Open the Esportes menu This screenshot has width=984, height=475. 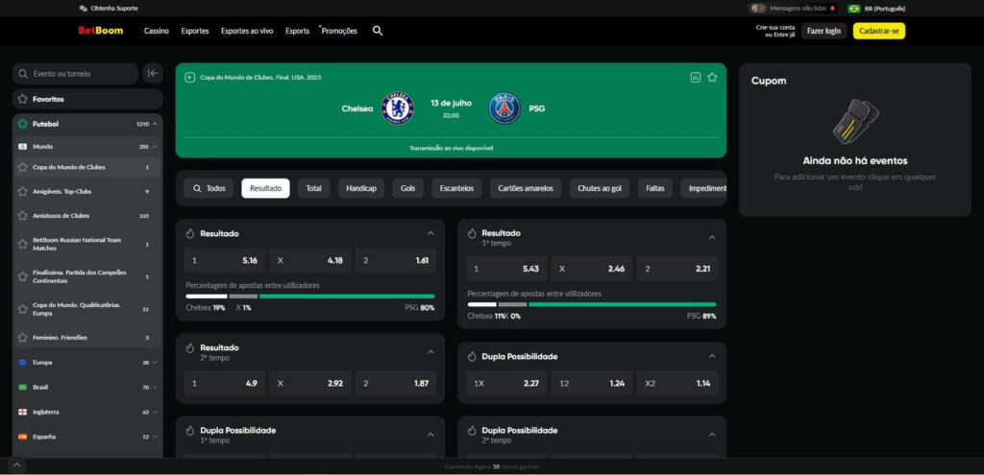tap(195, 31)
